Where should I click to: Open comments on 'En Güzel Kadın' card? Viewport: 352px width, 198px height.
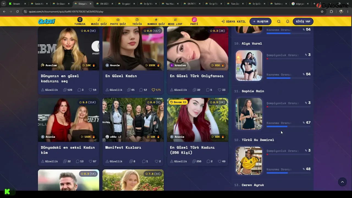point(143,90)
